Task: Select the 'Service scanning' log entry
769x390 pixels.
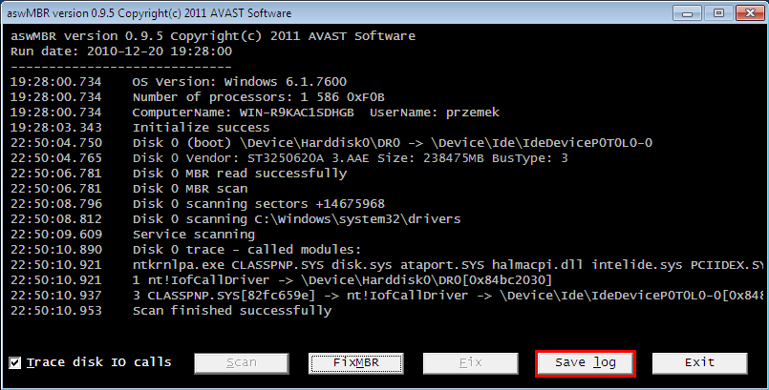Action: 133,235
